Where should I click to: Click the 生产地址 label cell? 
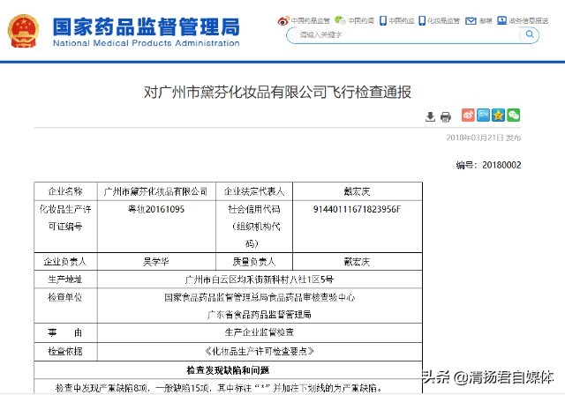(65, 279)
